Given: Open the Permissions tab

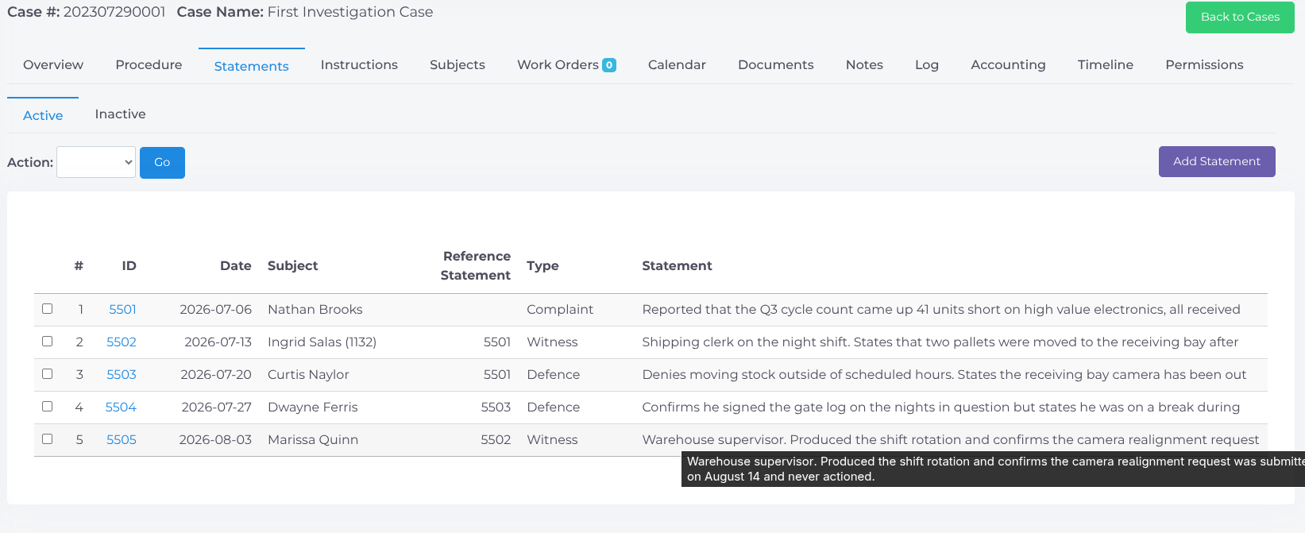Looking at the screenshot, I should (1204, 65).
